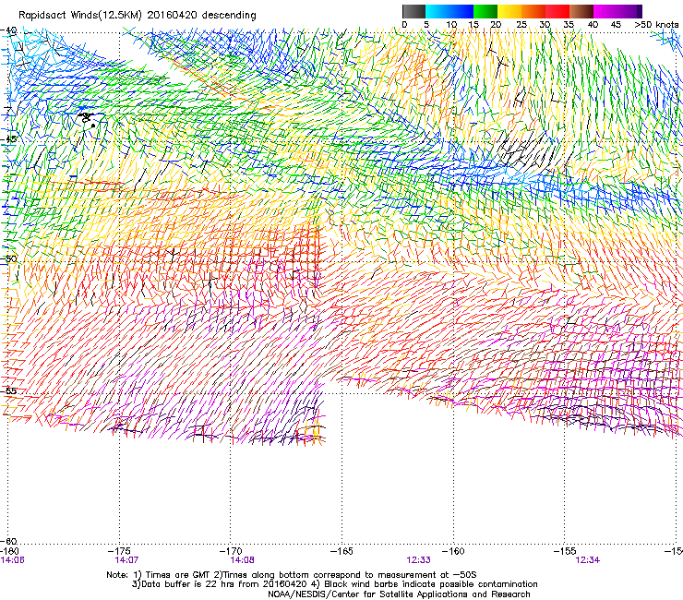Click the 'Data buffer is 22 hrs' note line
Viewport: 683px width, 600px height.
tap(334, 584)
